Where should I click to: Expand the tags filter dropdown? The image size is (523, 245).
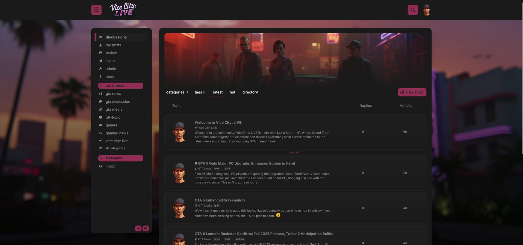200,92
